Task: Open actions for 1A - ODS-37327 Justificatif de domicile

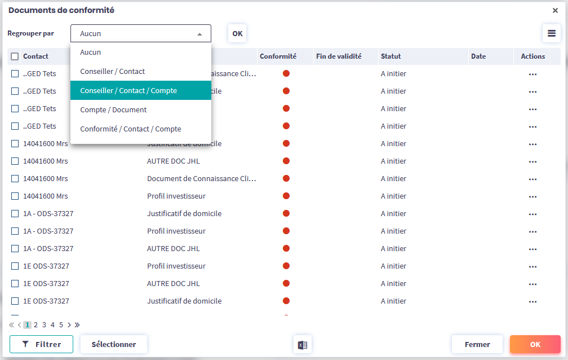Action: [x=532, y=214]
